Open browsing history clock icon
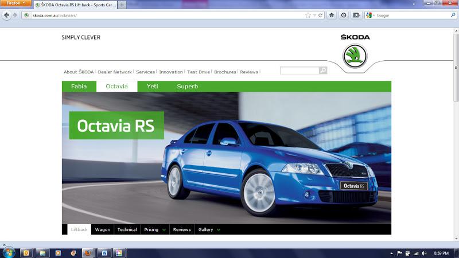This screenshot has width=459, height=258. (344, 15)
